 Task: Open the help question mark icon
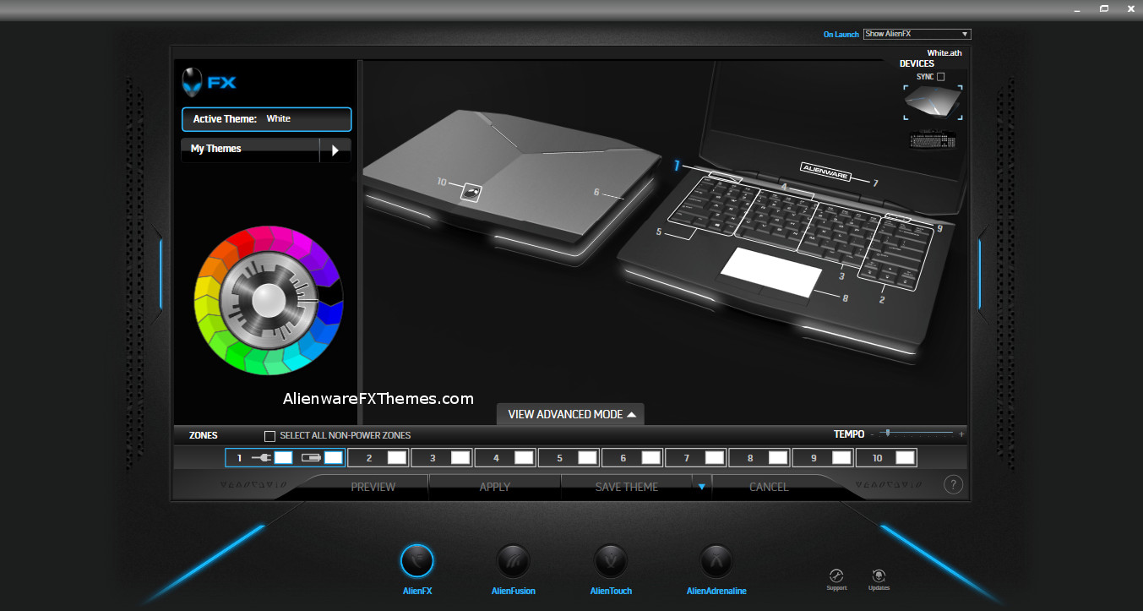point(953,484)
